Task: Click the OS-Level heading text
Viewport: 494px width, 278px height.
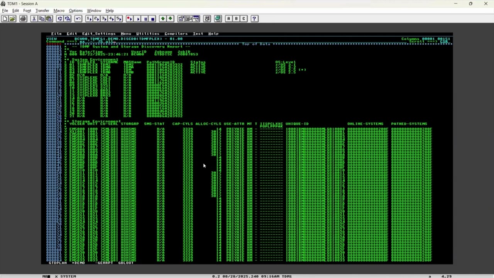Action: pos(286,62)
